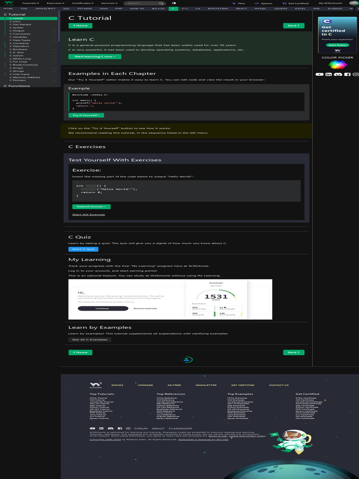This screenshot has width=359, height=479.
Task: Open footer Instagram icon
Action: click(x=128, y=428)
